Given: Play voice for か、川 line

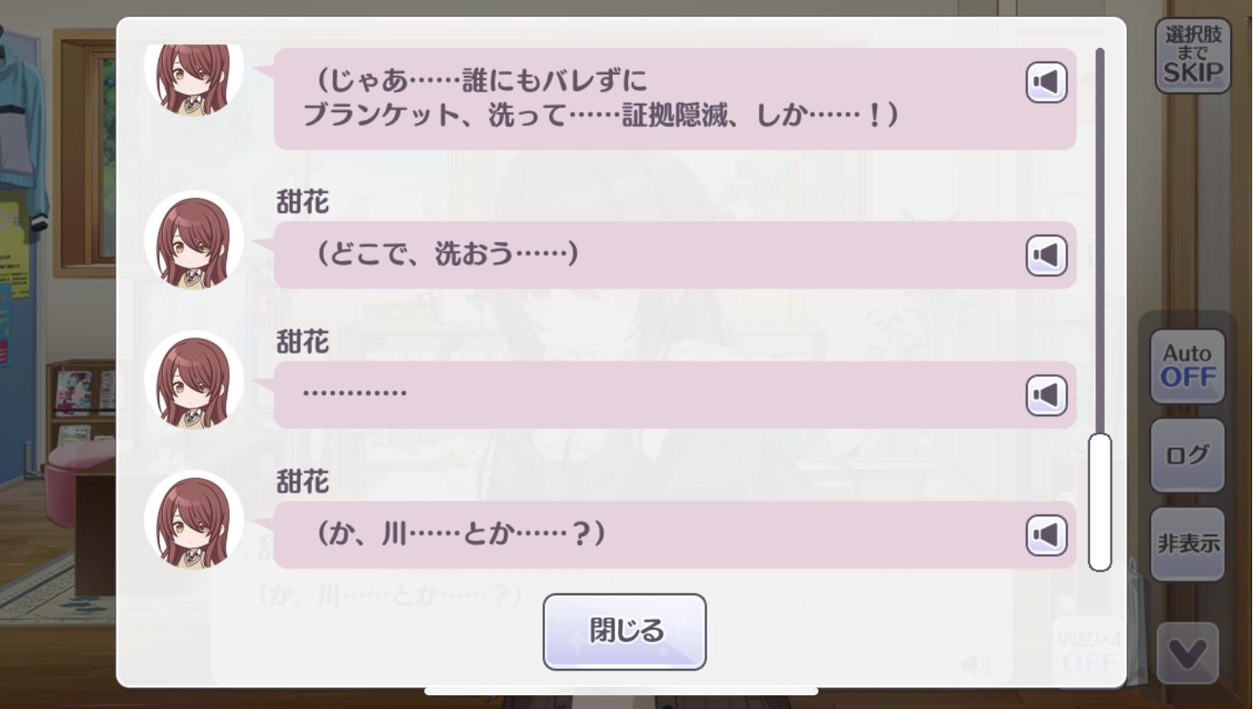Looking at the screenshot, I should (x=1046, y=535).
